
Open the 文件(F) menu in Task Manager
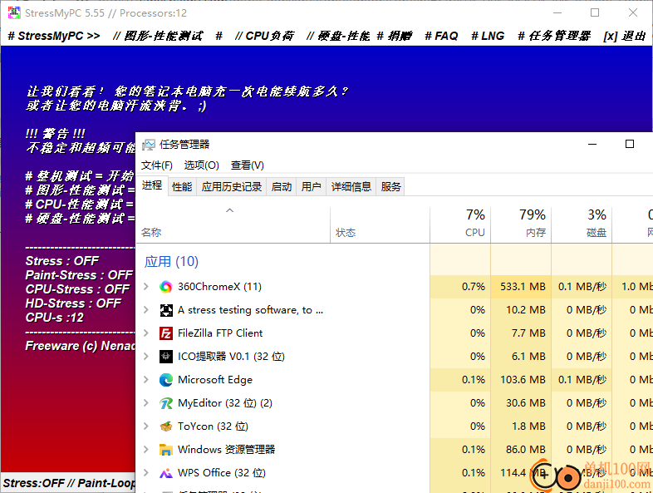156,165
